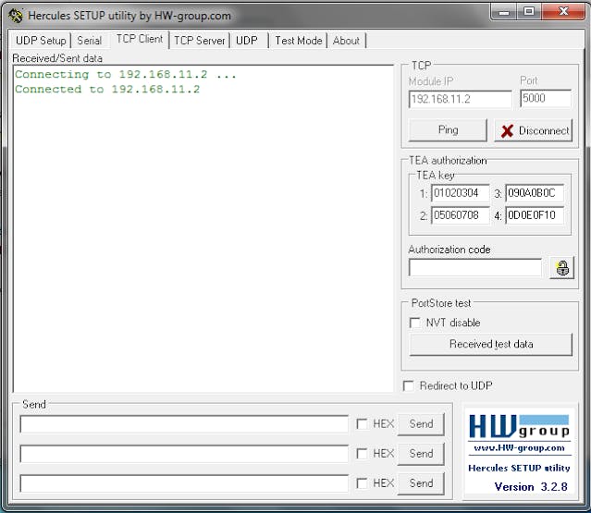Click the third Send text input

[x=184, y=483]
